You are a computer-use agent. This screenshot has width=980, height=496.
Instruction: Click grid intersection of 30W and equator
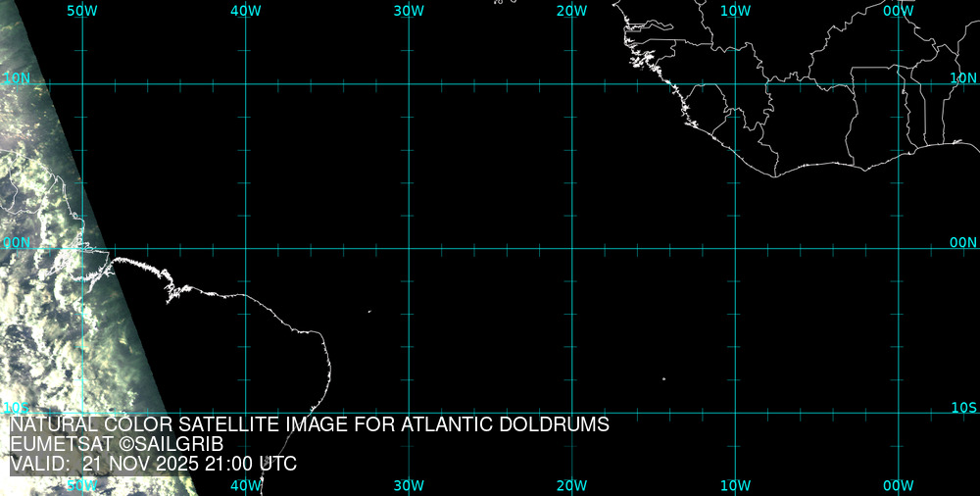click(409, 248)
